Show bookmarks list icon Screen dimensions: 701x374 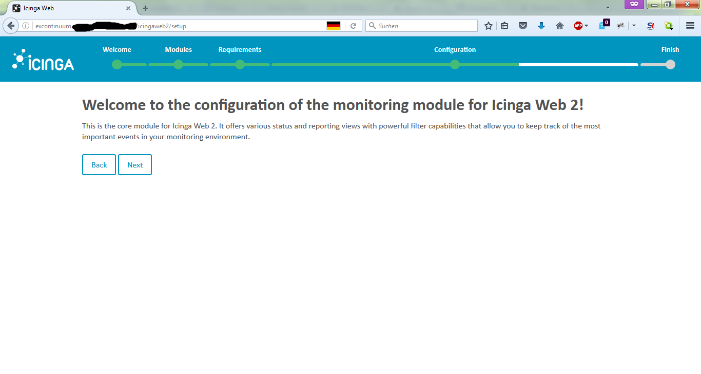(x=505, y=26)
